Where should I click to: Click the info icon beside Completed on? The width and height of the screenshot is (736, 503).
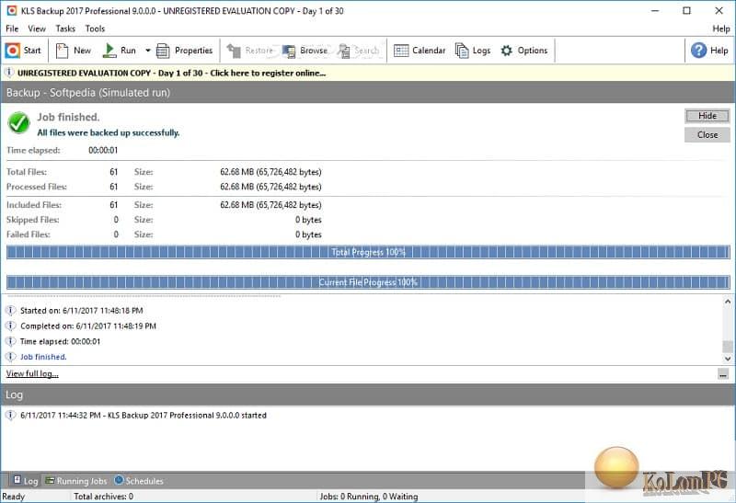tap(10, 326)
